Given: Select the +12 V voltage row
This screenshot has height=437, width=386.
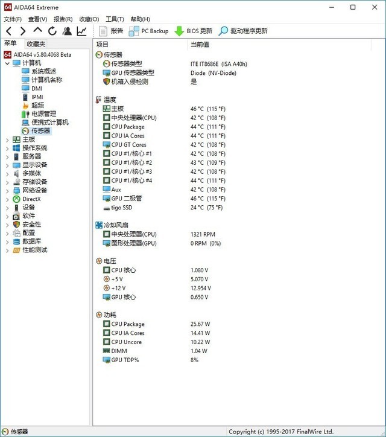Looking at the screenshot, I should pos(157,289).
